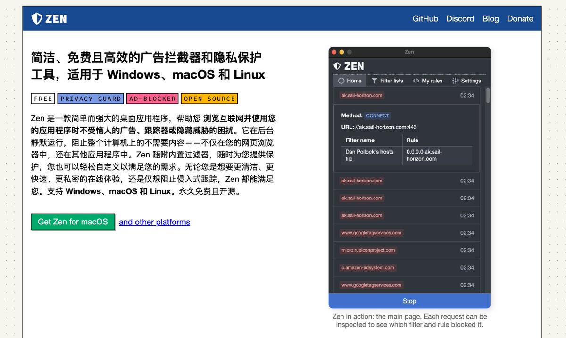Follow the 'and other platforms' link

[x=154, y=222]
